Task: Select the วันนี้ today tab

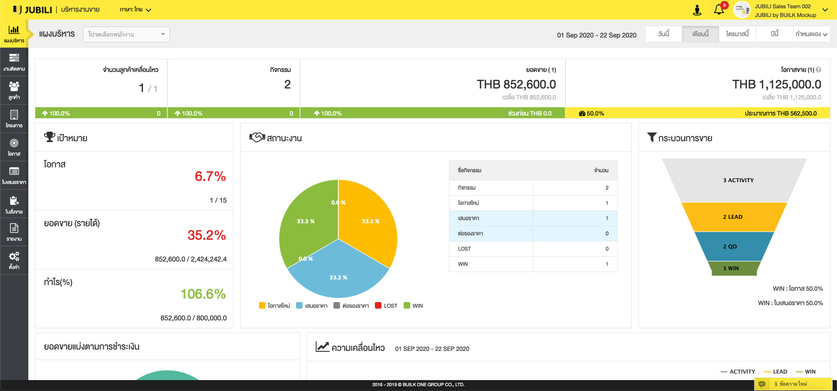Action: [x=663, y=34]
